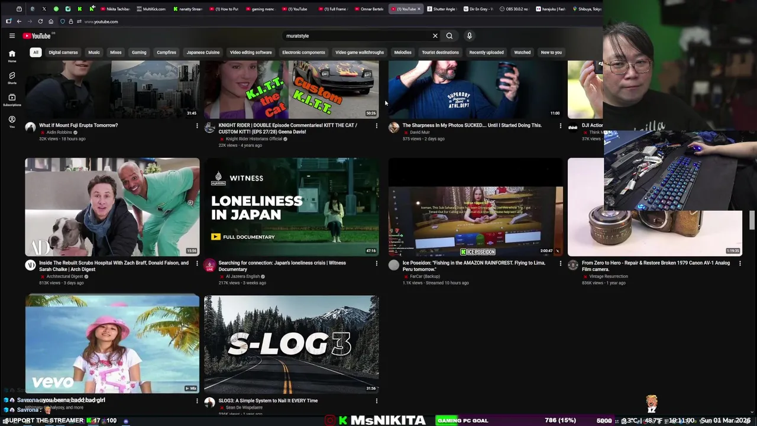Open more options for Mount Fuji video

click(197, 125)
